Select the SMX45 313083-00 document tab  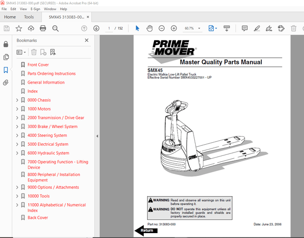pyautogui.click(x=66, y=17)
